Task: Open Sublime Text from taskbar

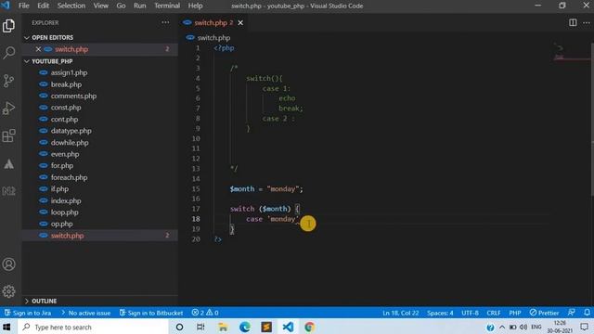Action: pyautogui.click(x=266, y=327)
